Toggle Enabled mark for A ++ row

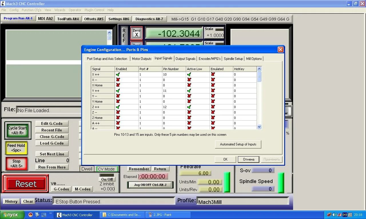click(x=118, y=123)
